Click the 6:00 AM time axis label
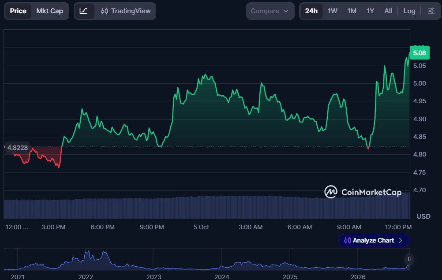This screenshot has width=442, height=280. 300,227
